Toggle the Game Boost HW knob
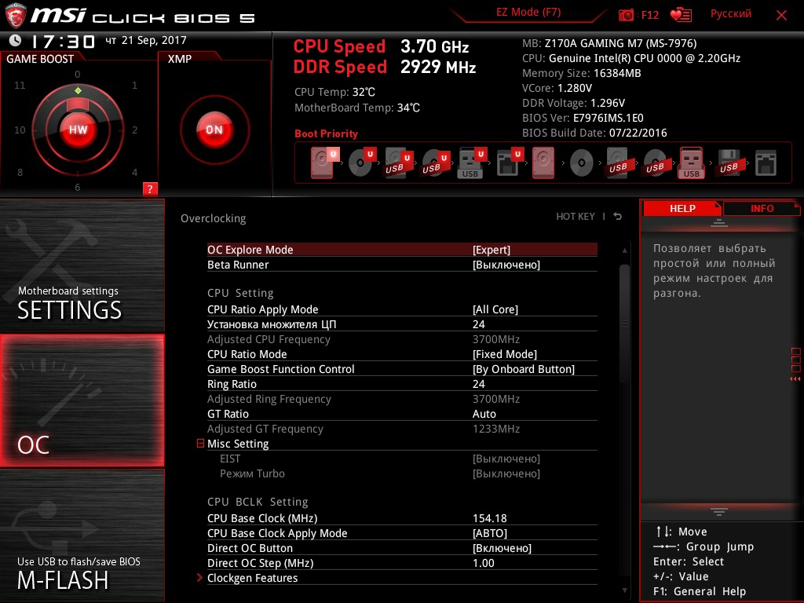804x603 pixels. pyautogui.click(x=78, y=130)
